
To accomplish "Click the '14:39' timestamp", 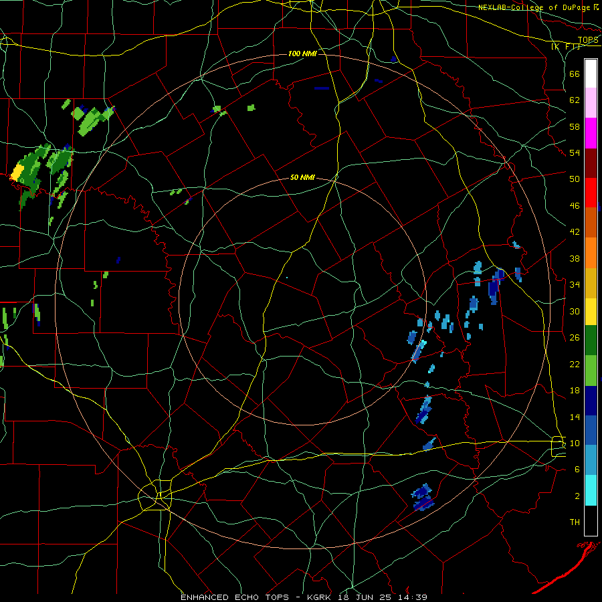I will coord(414,597).
